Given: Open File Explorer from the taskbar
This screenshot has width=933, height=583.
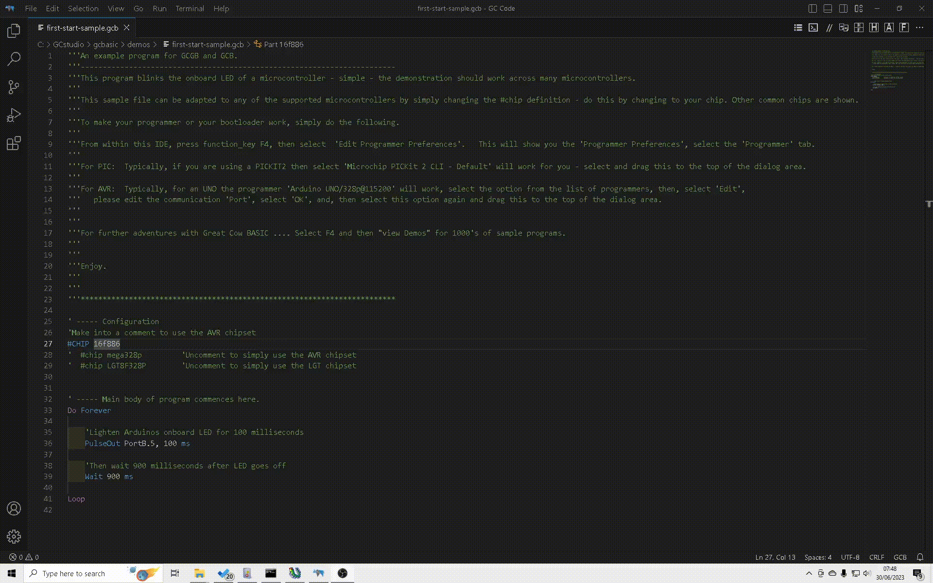Looking at the screenshot, I should click(x=199, y=573).
